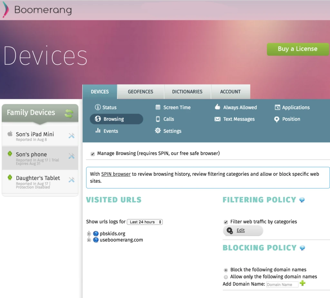Click the Position pin icon
The image size is (330, 298).
[x=277, y=119]
